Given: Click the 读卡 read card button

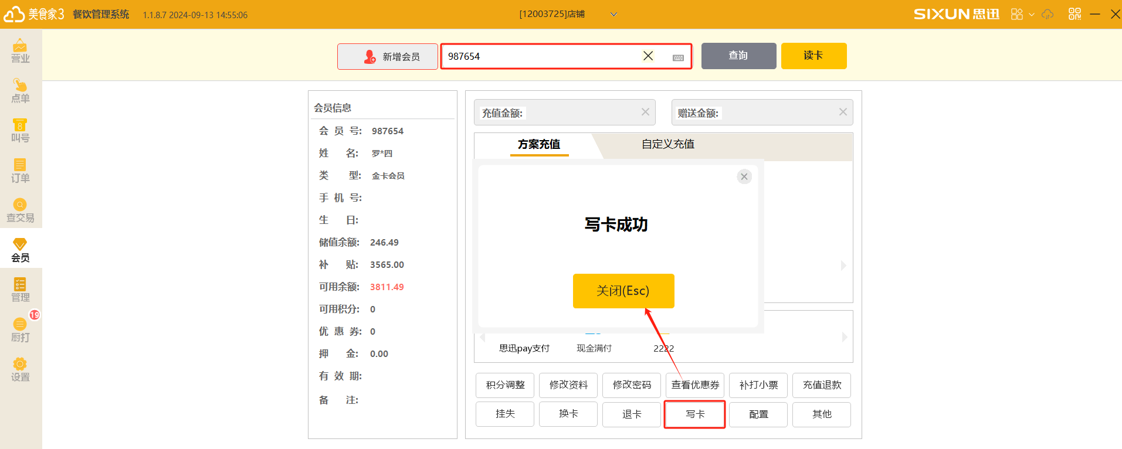Looking at the screenshot, I should [x=813, y=56].
